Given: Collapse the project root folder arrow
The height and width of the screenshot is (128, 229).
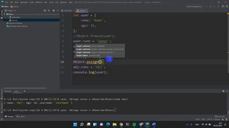Looking at the screenshot, I should point(5,14).
